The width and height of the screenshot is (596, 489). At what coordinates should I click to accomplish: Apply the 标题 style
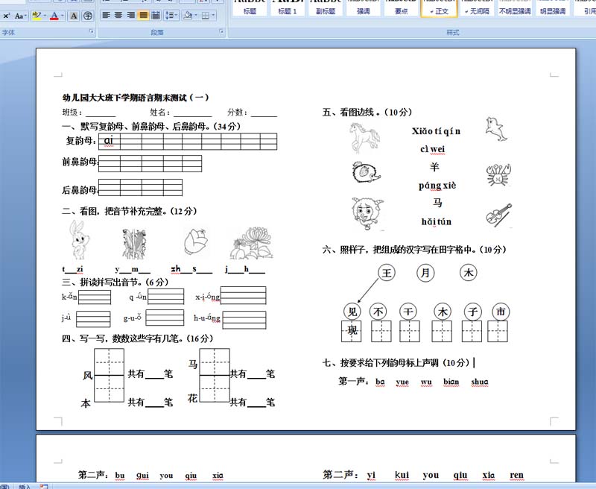(250, 8)
